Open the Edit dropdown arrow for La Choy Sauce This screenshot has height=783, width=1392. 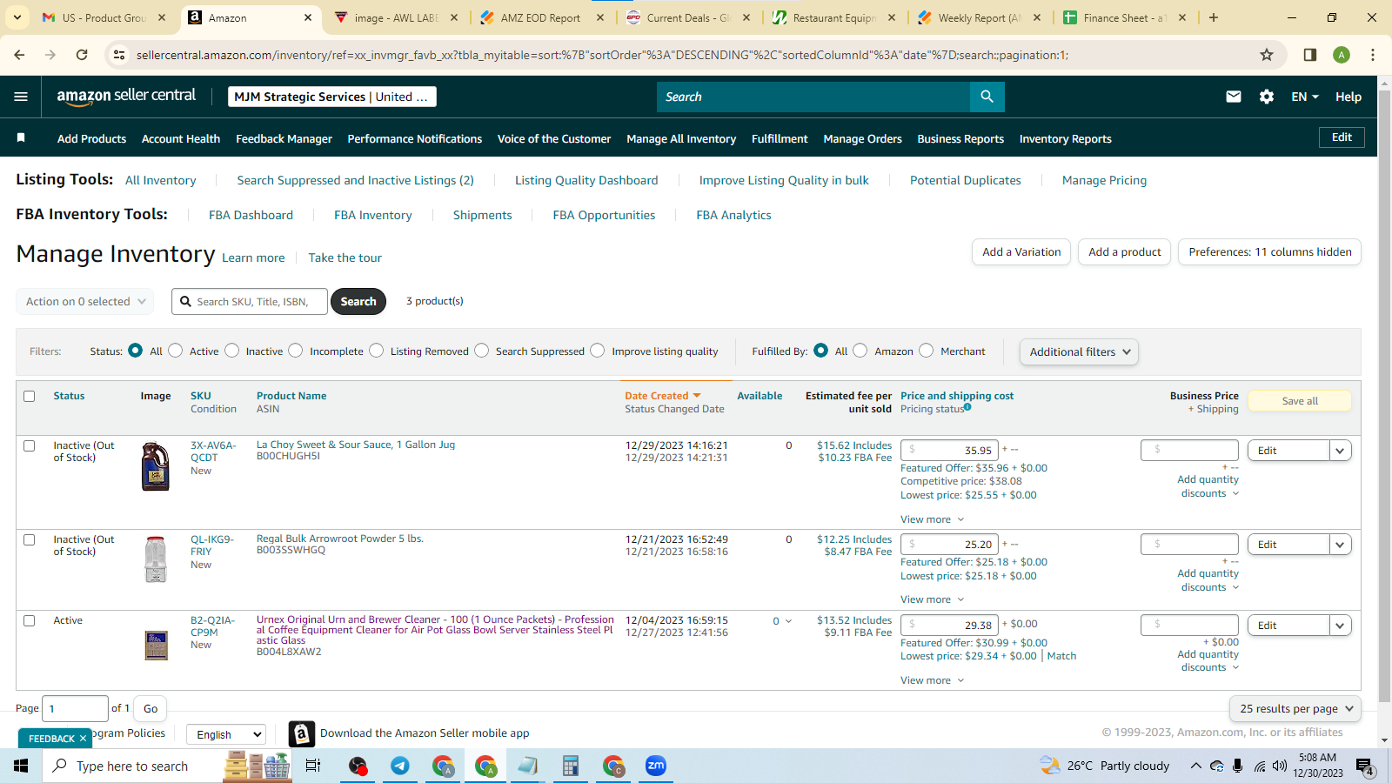1341,451
